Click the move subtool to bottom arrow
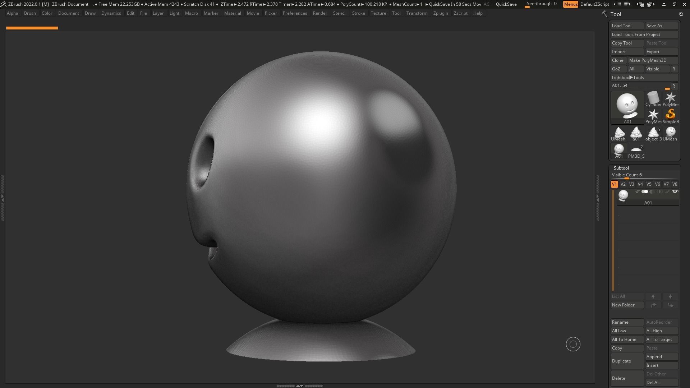The image size is (690, 388). [x=670, y=305]
